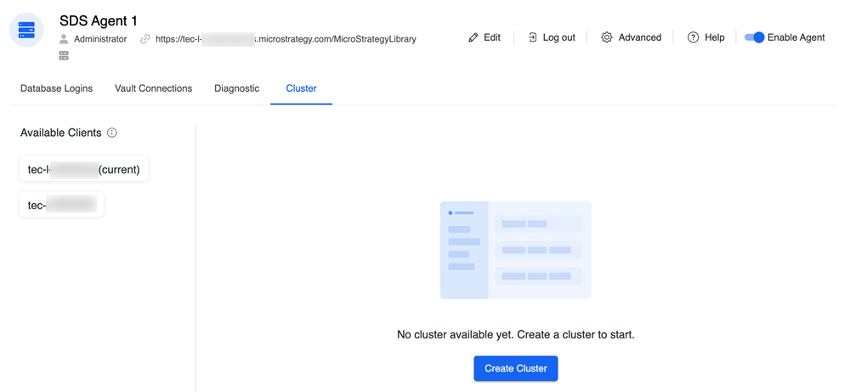Open the Vault Connections tab
This screenshot has height=392, width=850.
coord(153,88)
